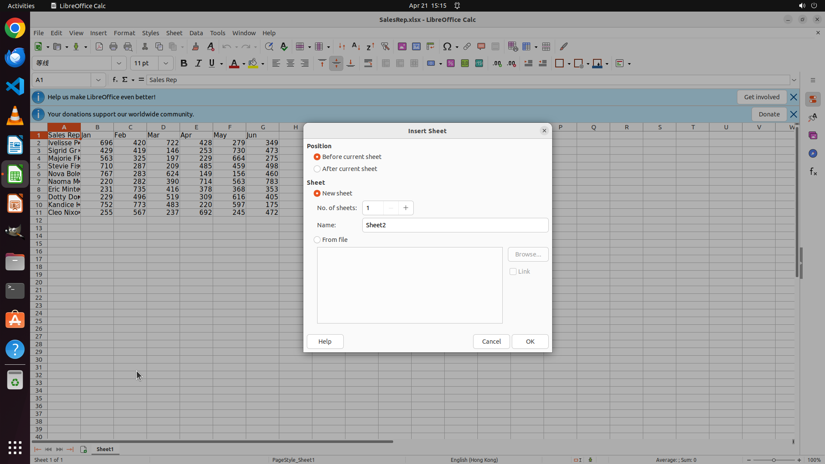Choose Before current sheet position

pyautogui.click(x=317, y=157)
